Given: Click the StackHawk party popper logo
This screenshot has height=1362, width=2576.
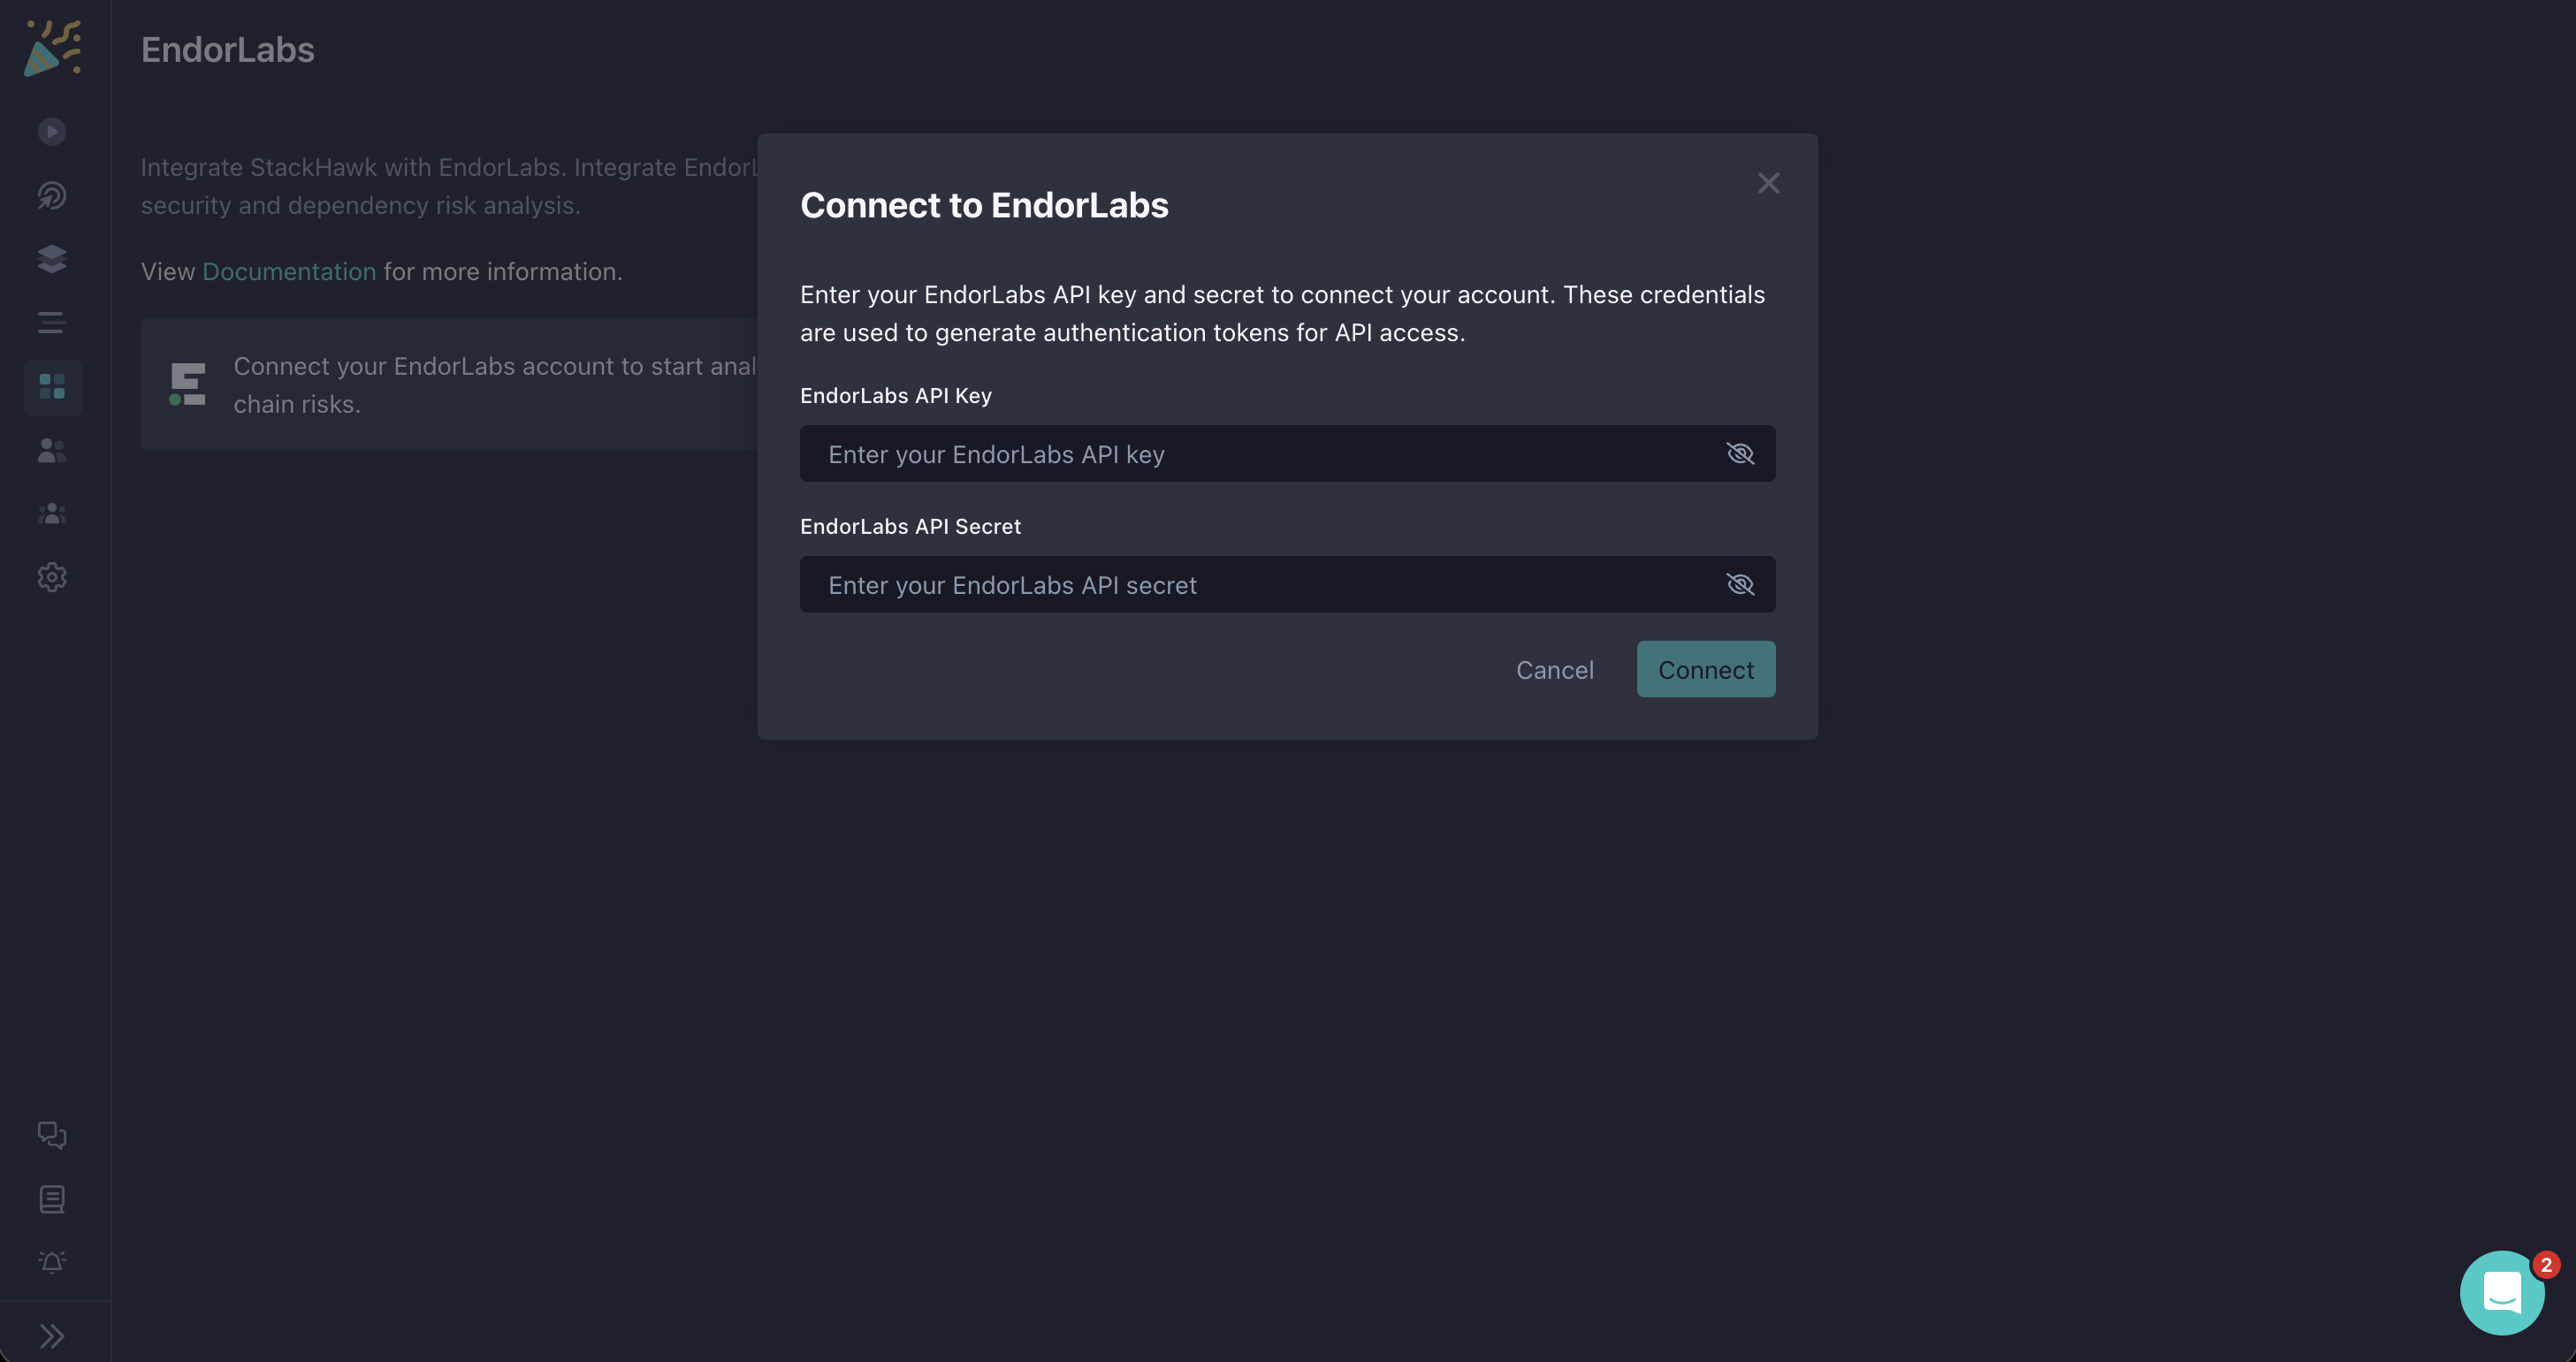Looking at the screenshot, I should (x=52, y=47).
